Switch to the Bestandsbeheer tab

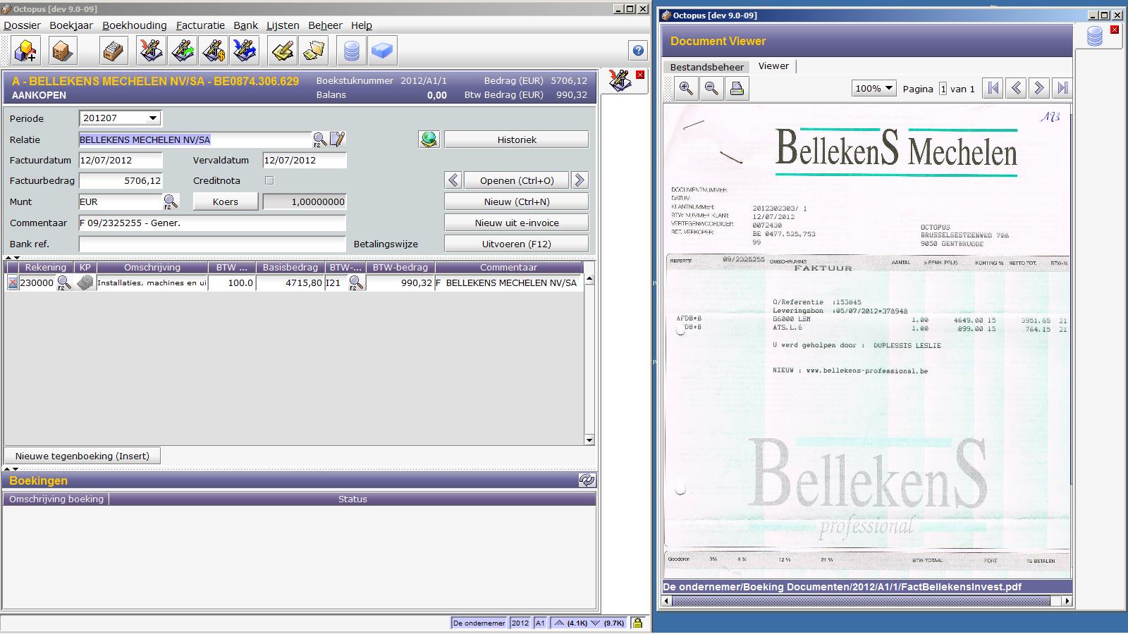pyautogui.click(x=706, y=67)
